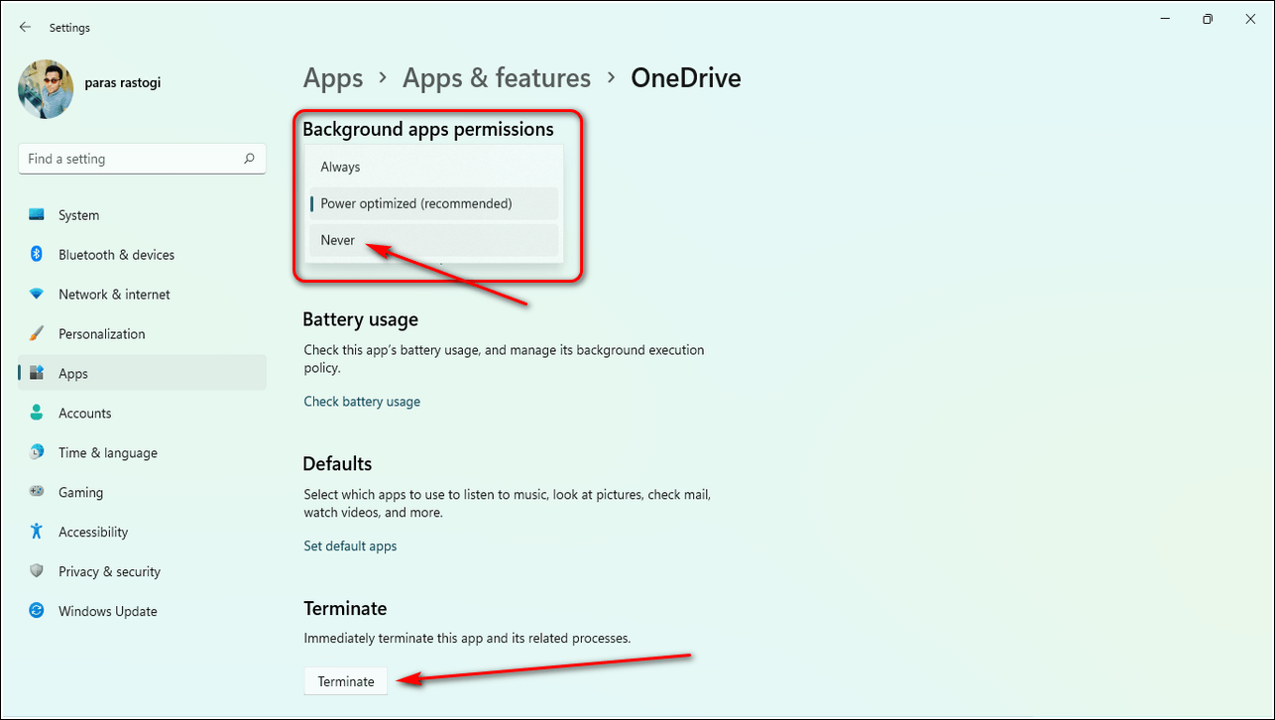Screen dimensions: 1275x720
Task: Click the search magnifier icon
Action: (249, 159)
